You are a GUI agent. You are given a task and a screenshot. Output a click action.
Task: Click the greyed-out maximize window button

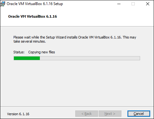click(133, 4)
